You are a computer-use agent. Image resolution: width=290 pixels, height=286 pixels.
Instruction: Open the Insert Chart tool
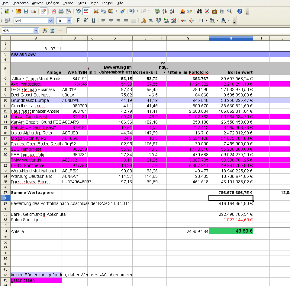(x=182, y=11)
